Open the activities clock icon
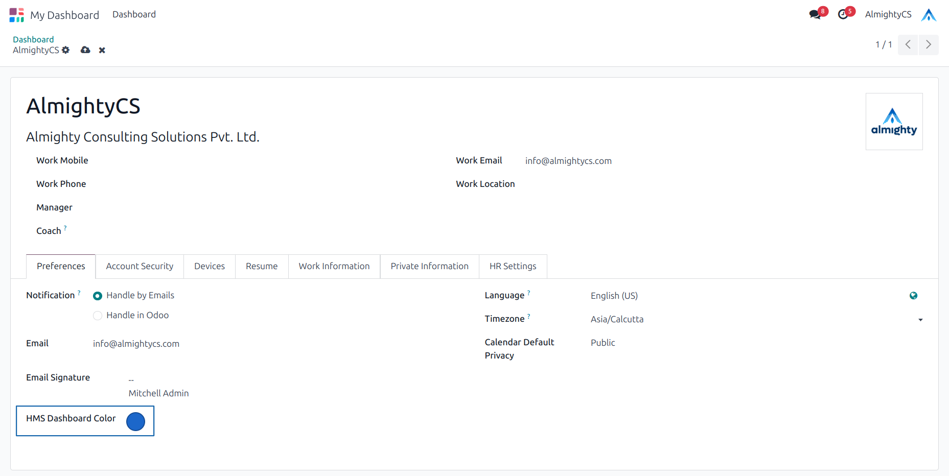This screenshot has width=949, height=476. (843, 14)
